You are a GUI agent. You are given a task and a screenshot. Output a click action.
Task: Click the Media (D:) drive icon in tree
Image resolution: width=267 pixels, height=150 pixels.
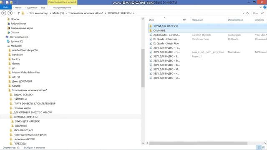(8, 46)
